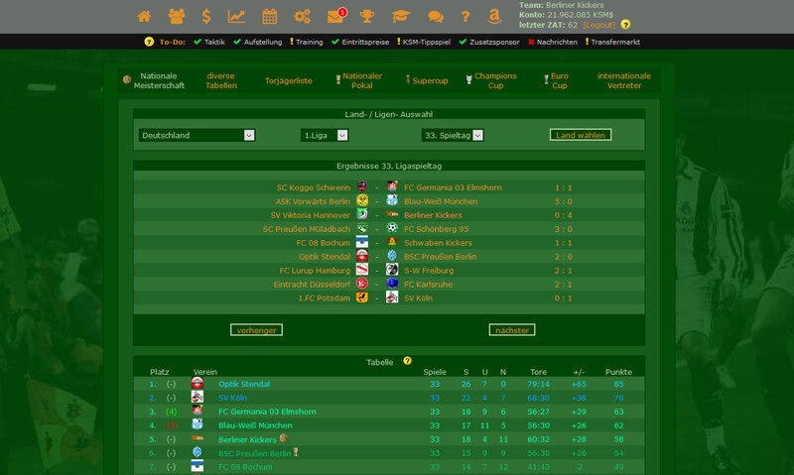
Task: Open the graduation cap icon
Action: click(x=401, y=17)
